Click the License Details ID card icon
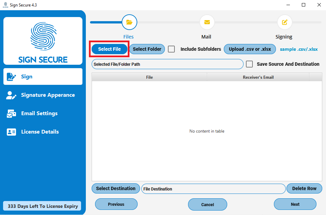 pyautogui.click(x=11, y=132)
